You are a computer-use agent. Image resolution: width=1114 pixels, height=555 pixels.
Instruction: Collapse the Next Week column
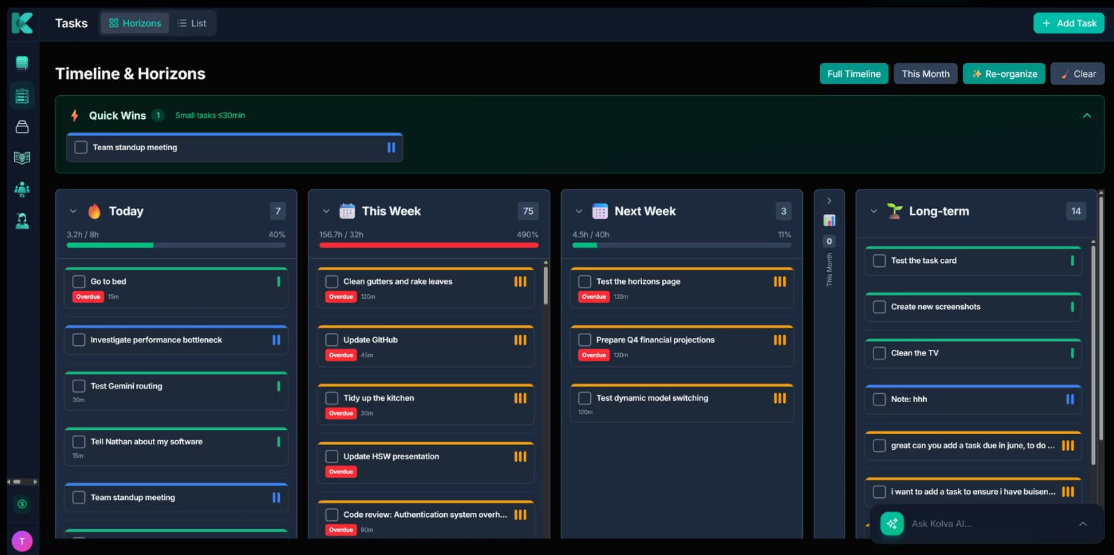(579, 211)
